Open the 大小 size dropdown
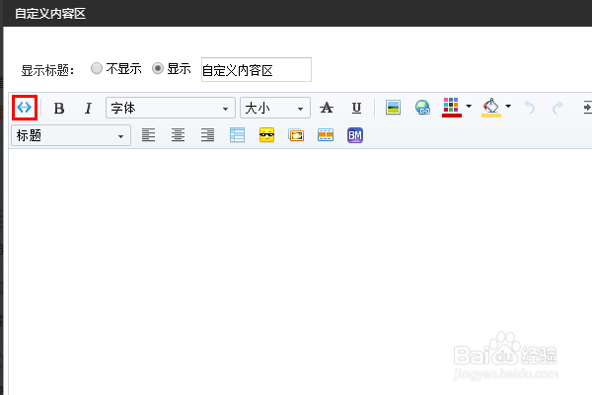This screenshot has width=592, height=395. (275, 108)
